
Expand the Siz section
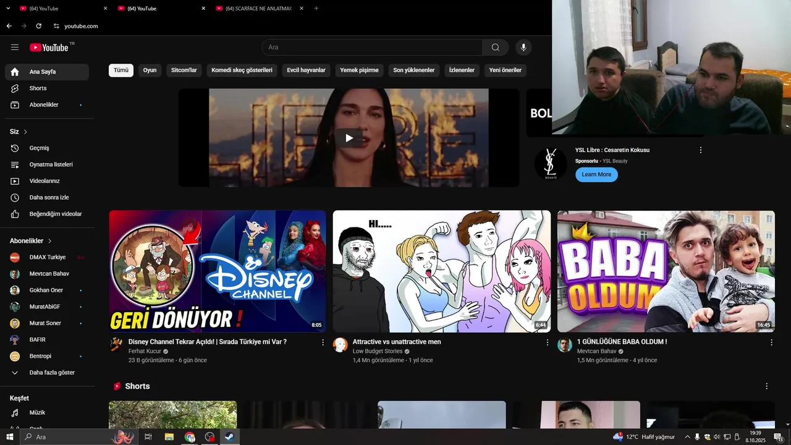coord(19,132)
